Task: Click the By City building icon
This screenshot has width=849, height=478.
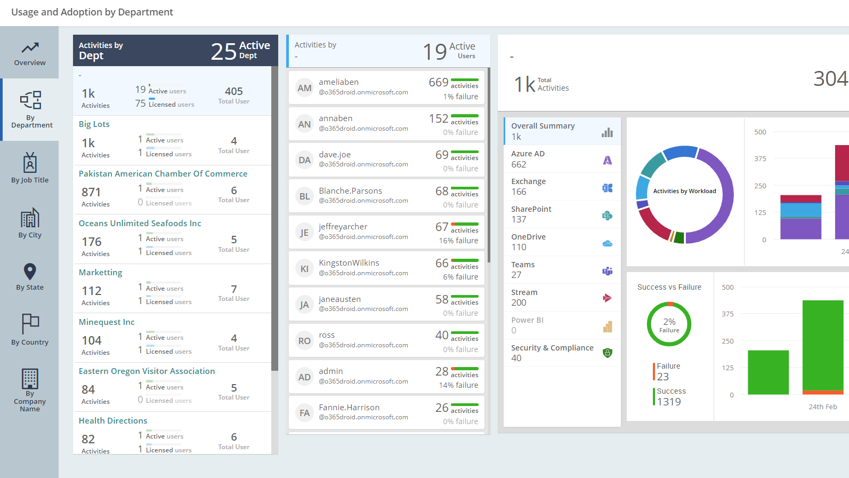Action: tap(30, 218)
